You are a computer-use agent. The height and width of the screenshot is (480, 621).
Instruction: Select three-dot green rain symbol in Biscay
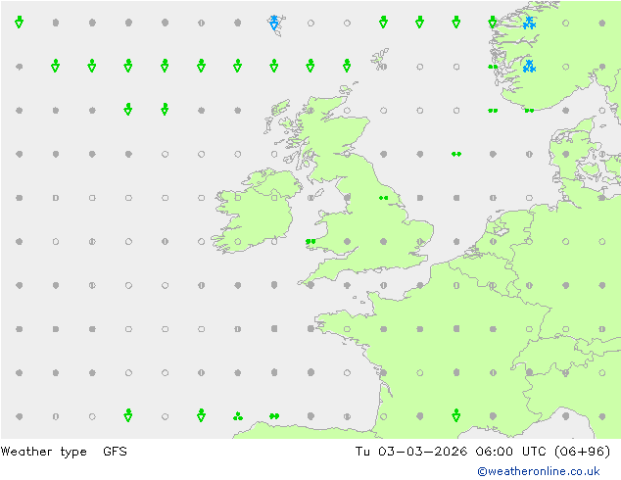[238, 416]
